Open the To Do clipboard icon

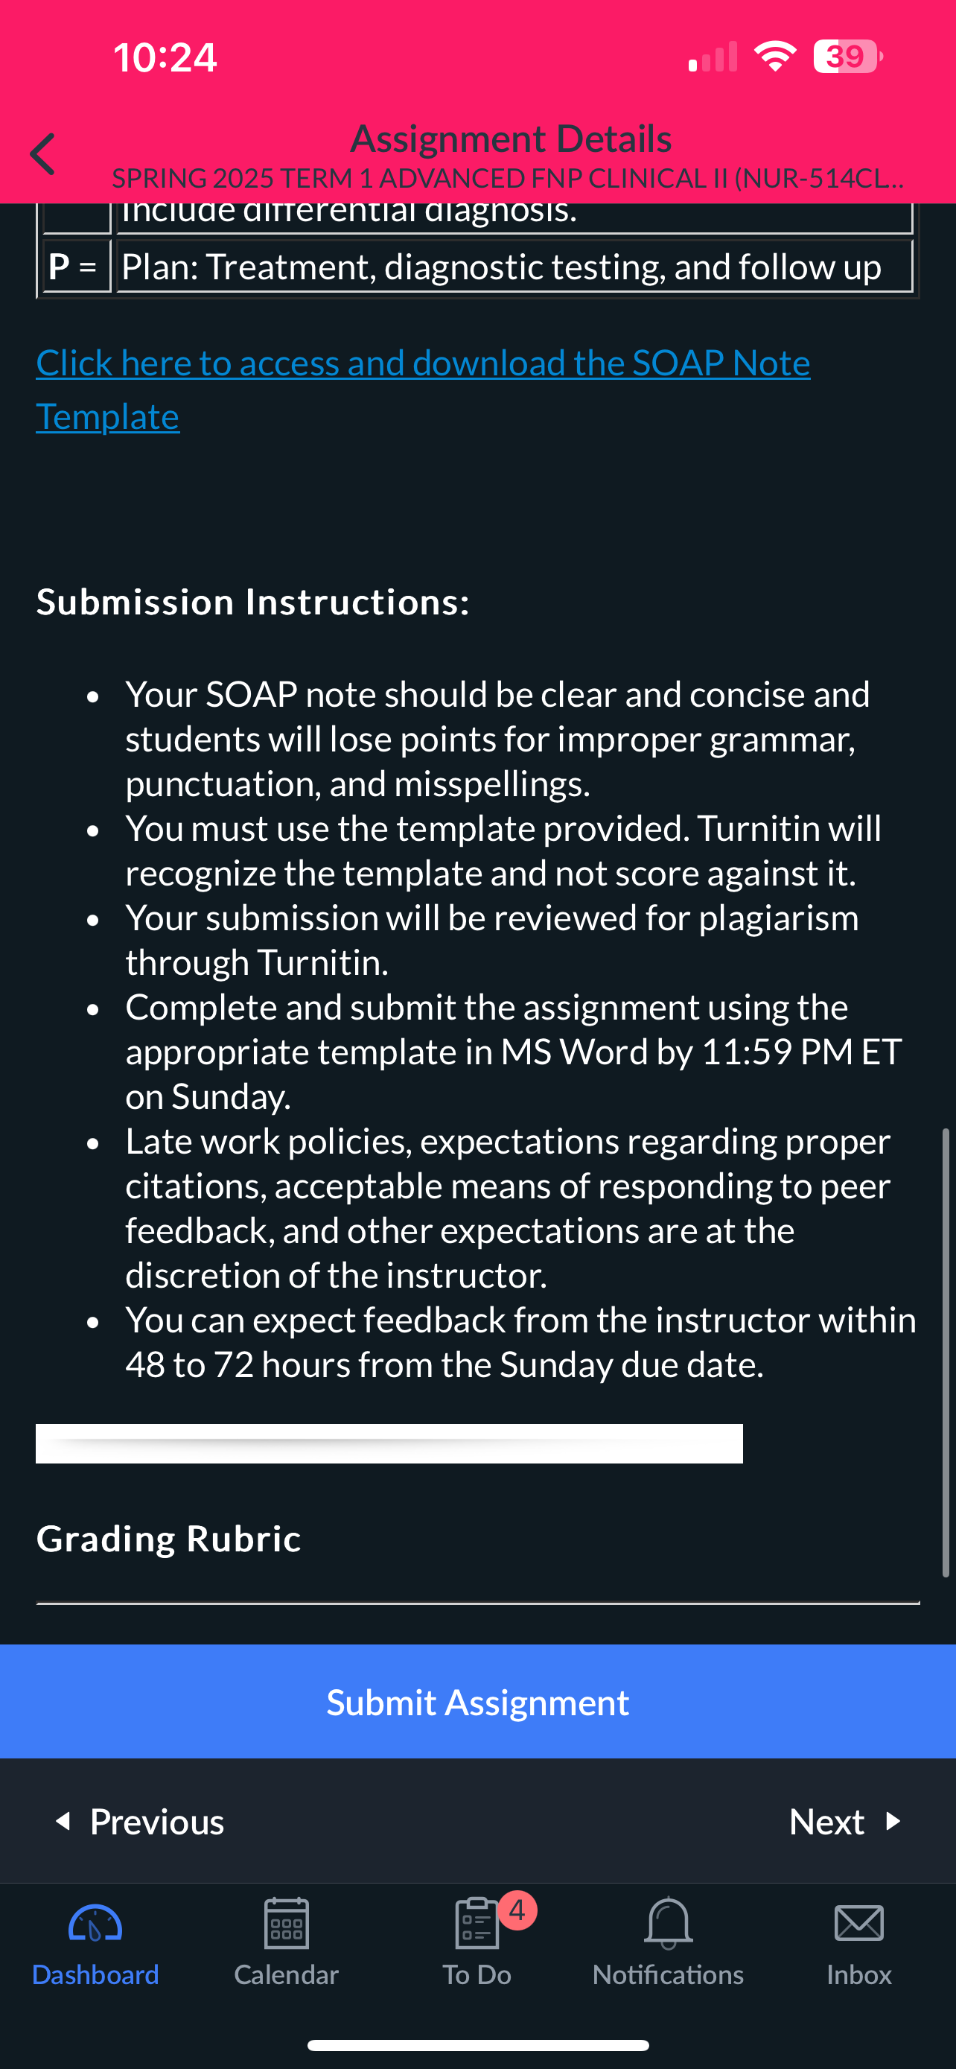[476, 1924]
